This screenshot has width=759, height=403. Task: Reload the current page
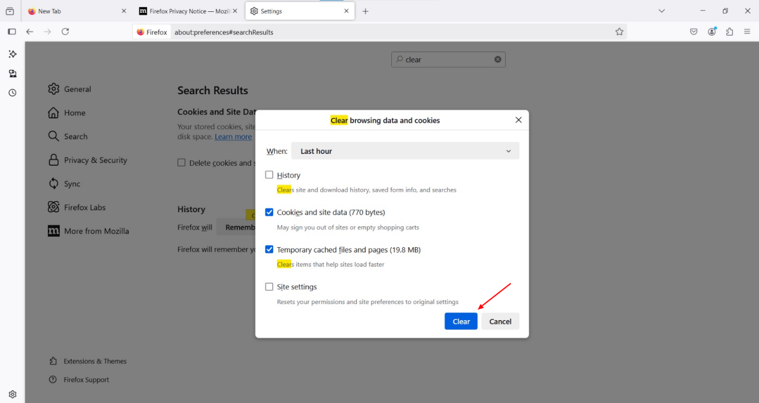point(65,31)
